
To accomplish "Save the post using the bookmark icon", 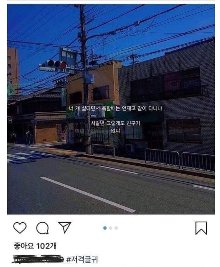I will [x=201, y=228].
